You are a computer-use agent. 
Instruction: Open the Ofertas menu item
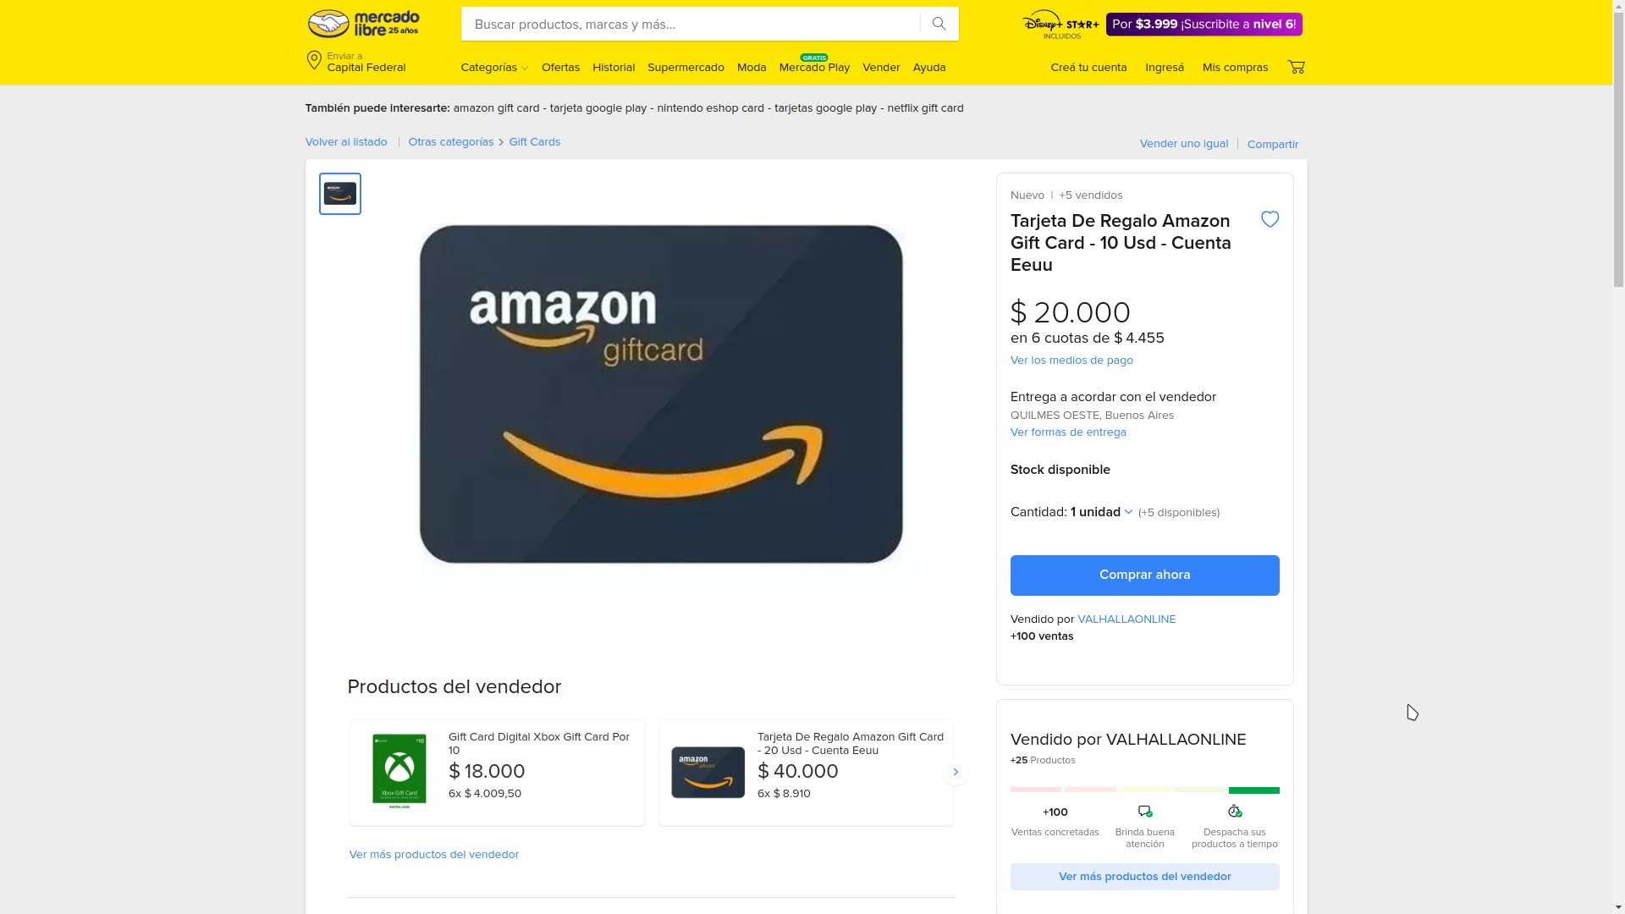tap(560, 68)
